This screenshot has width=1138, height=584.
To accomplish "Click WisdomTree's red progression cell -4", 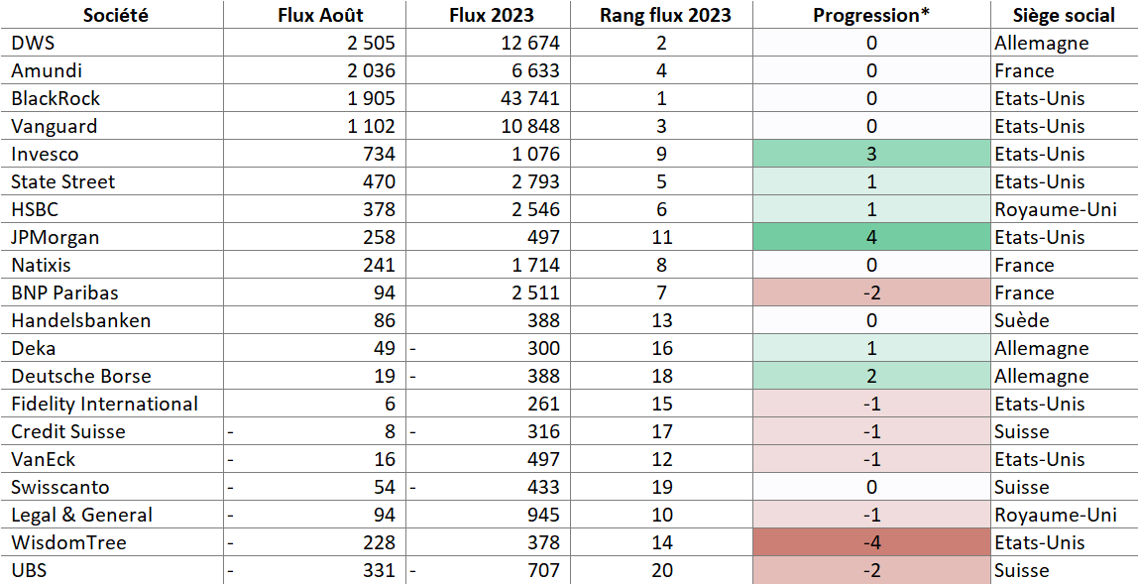I will pos(871,542).
